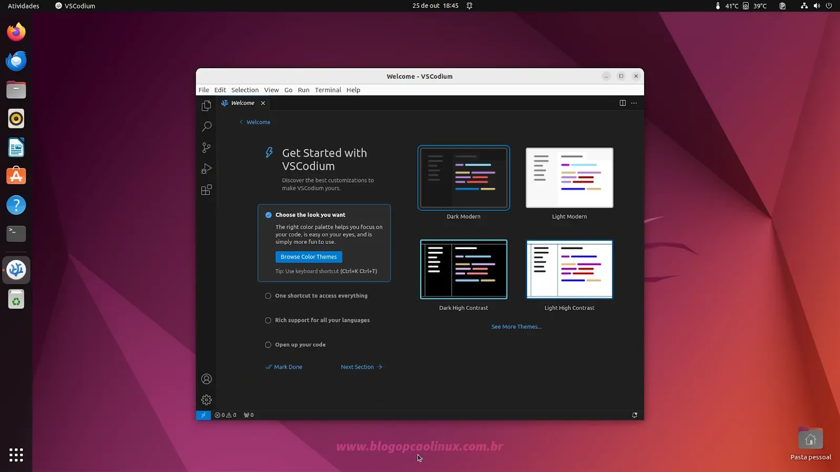Open Help from the dock

pyautogui.click(x=16, y=205)
